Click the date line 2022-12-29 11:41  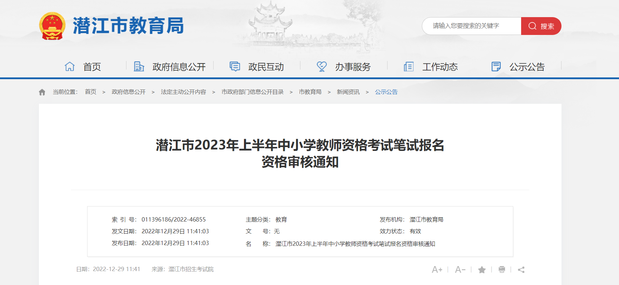coord(108,269)
